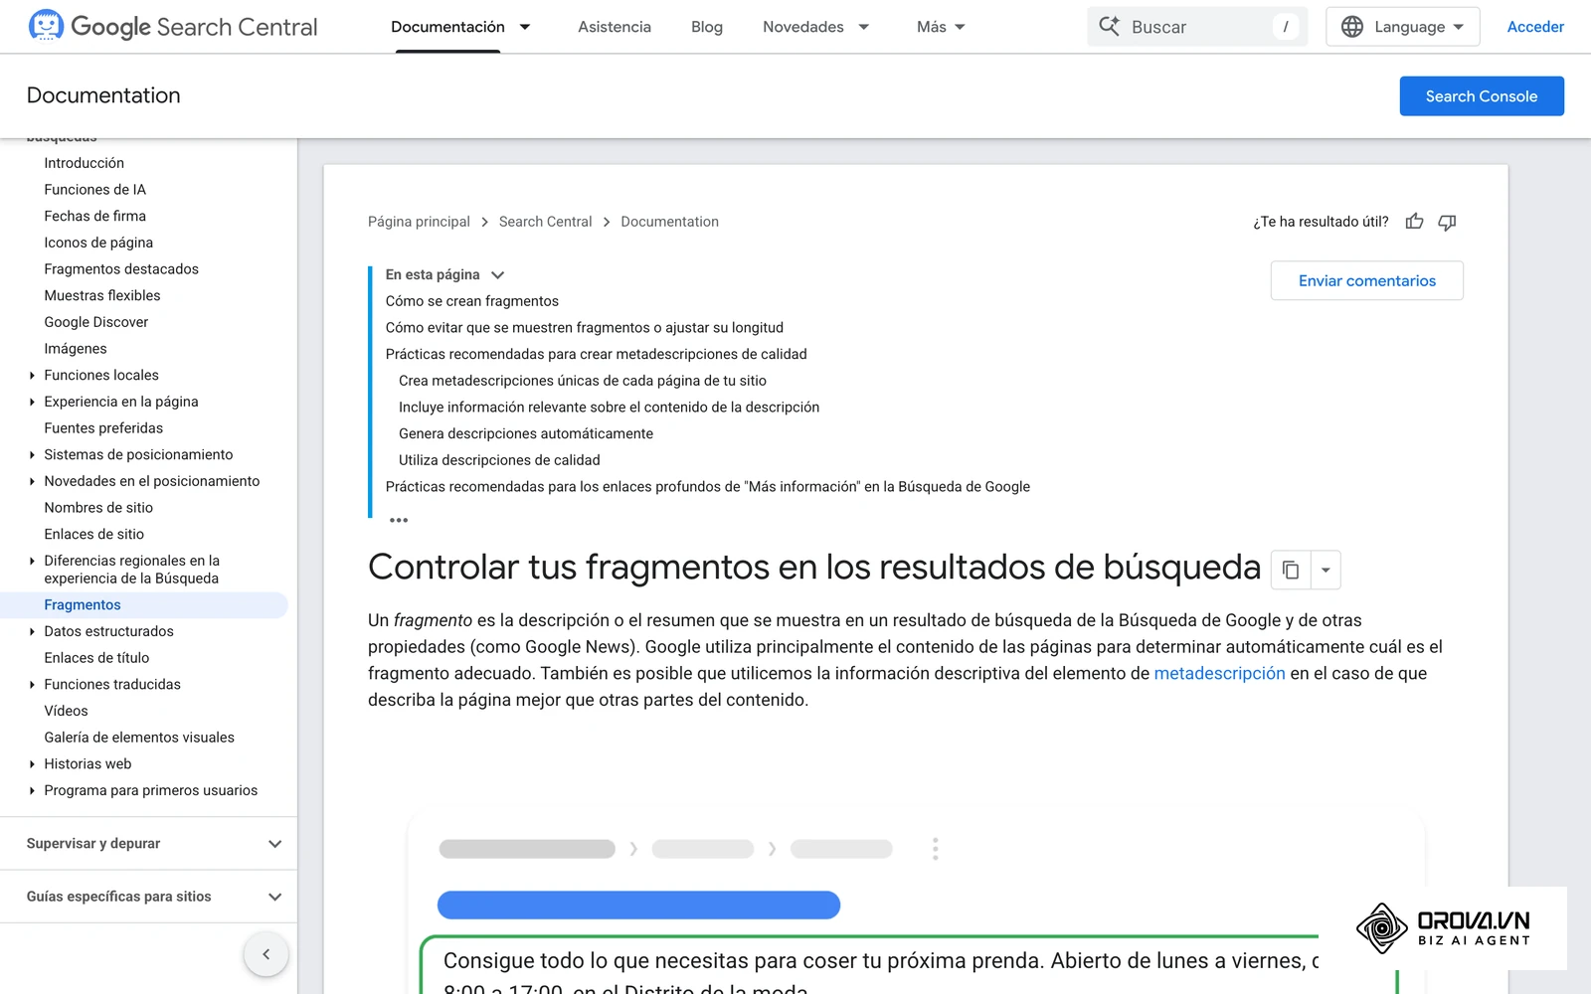The height and width of the screenshot is (994, 1591).
Task: Click the thumbs down not helpful icon
Action: 1447,222
